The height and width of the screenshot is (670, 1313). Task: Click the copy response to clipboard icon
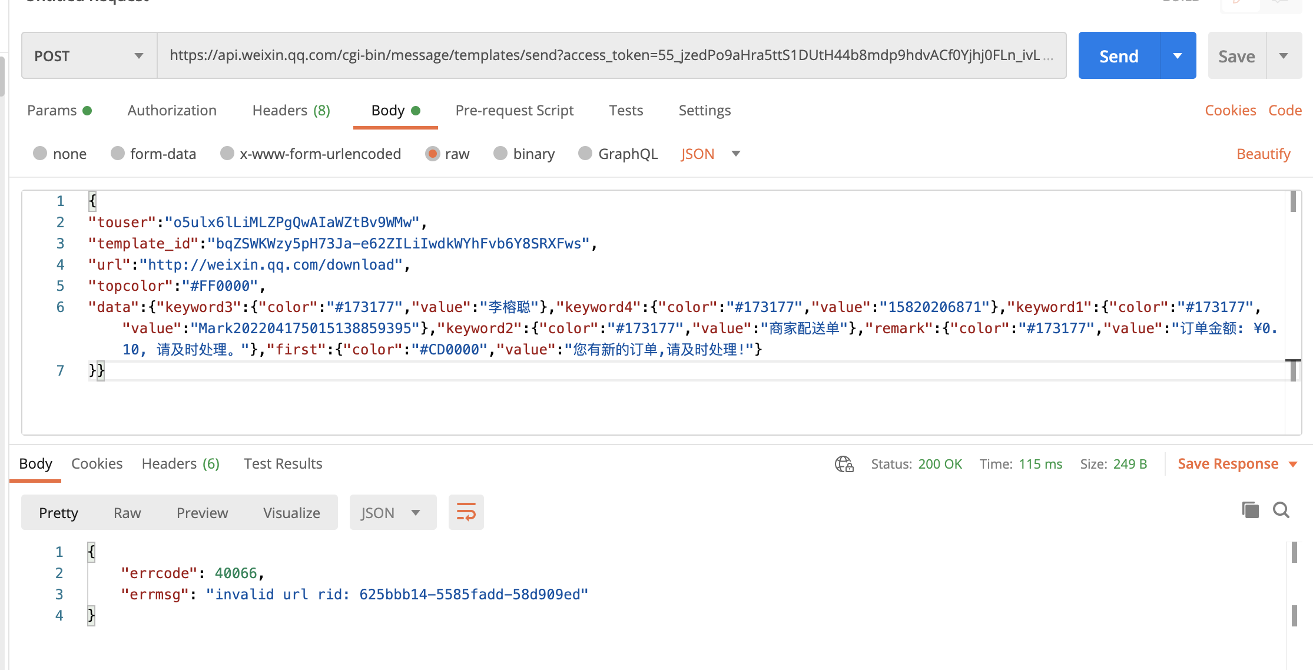1250,510
